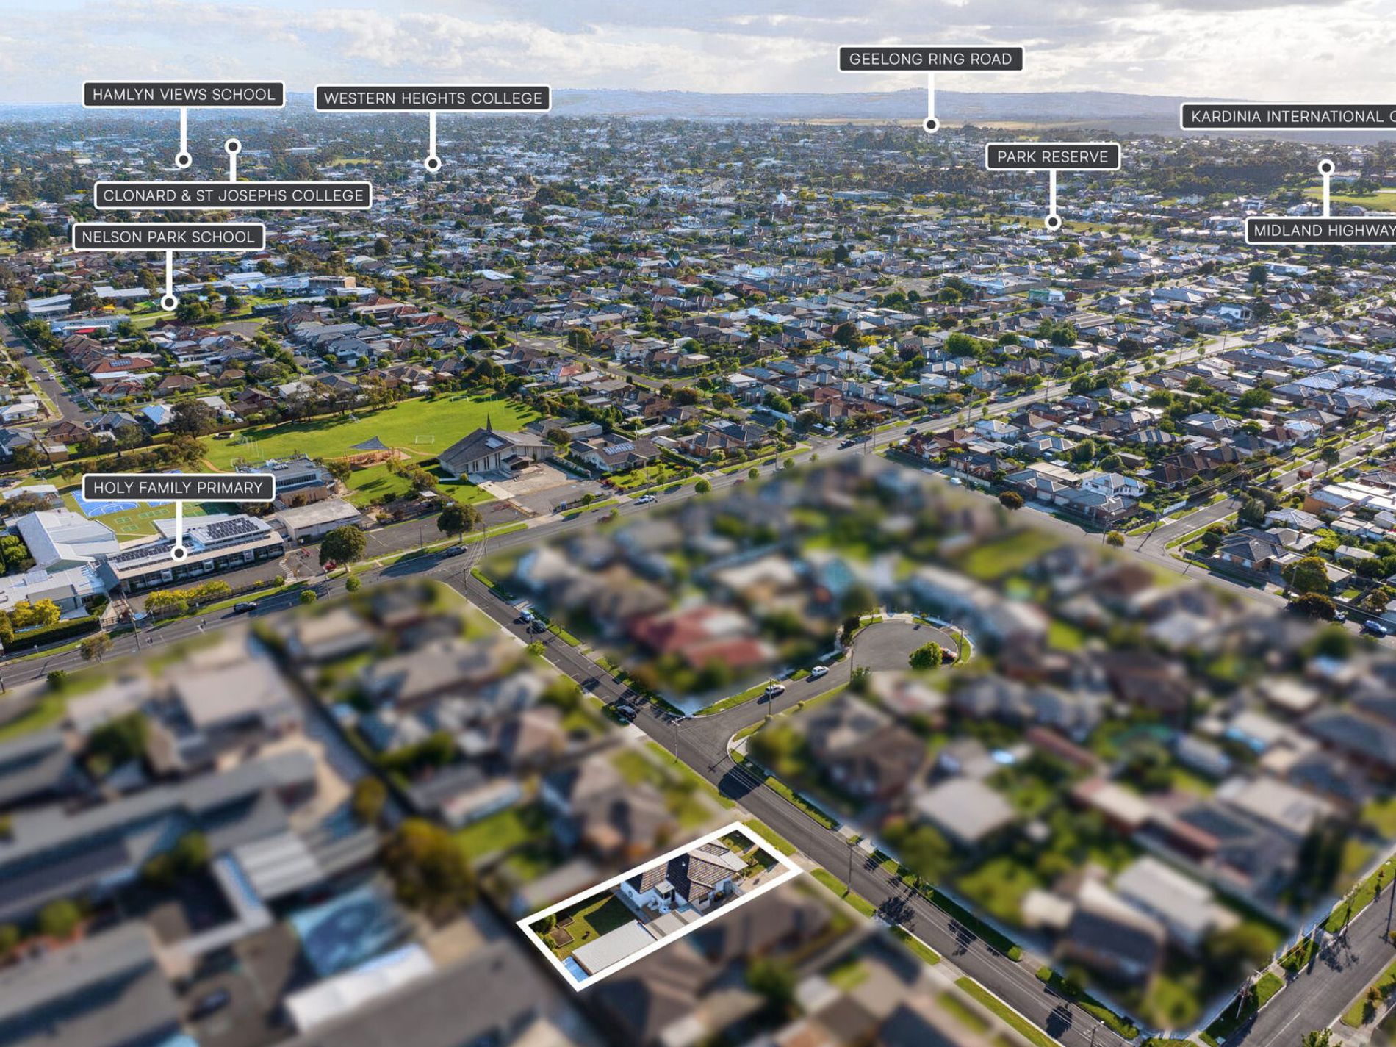
Task: Click the marker dot above Midland Highway
Action: pyautogui.click(x=1326, y=168)
